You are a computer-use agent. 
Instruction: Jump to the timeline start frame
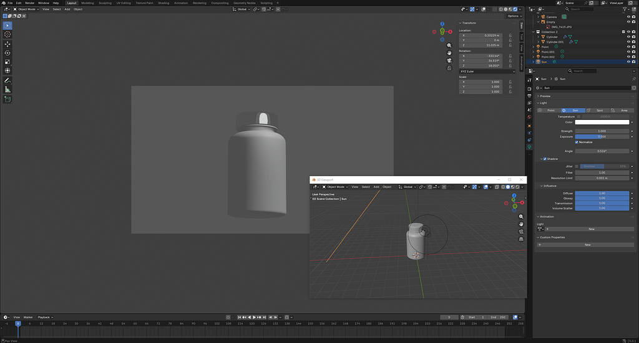[x=239, y=317]
